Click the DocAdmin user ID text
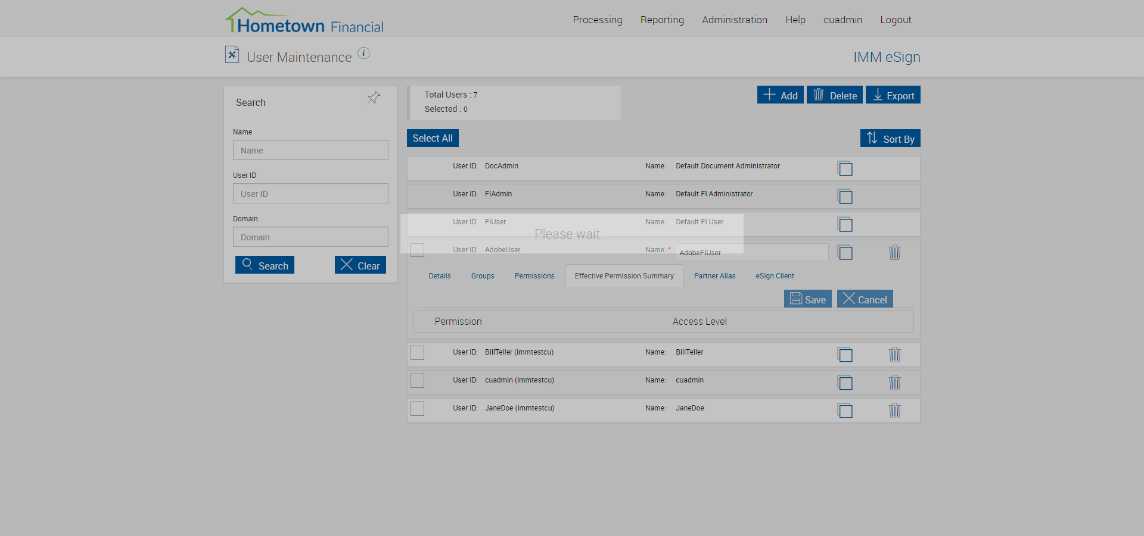Screen dimensions: 1144x536 point(502,166)
